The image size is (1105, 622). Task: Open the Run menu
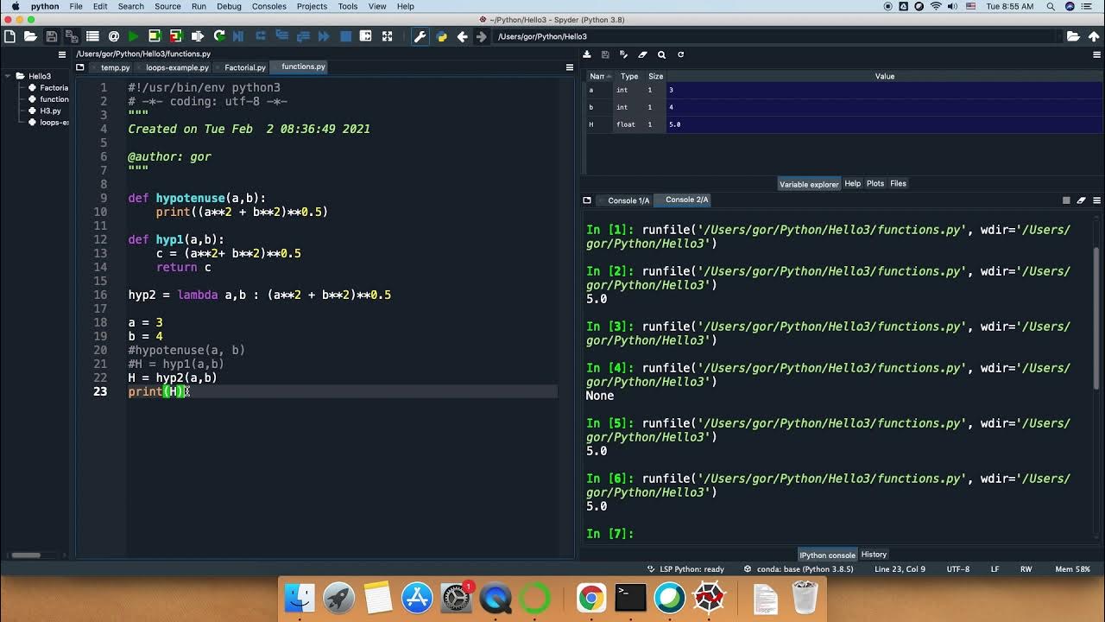point(199,6)
